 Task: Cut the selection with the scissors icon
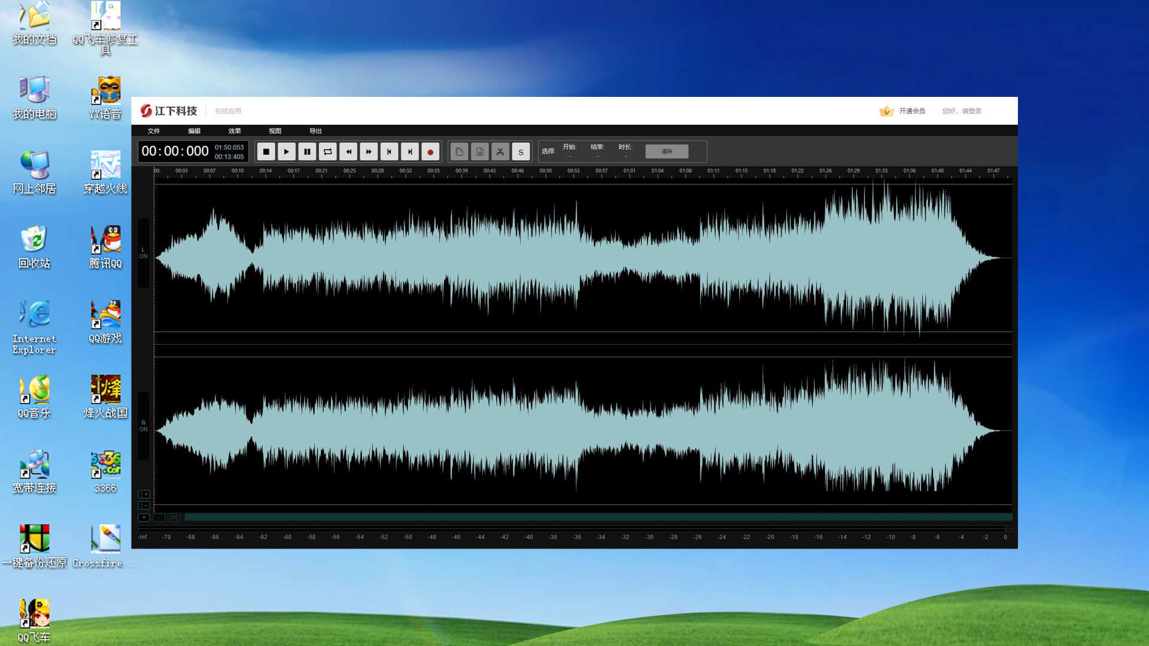pyautogui.click(x=500, y=152)
